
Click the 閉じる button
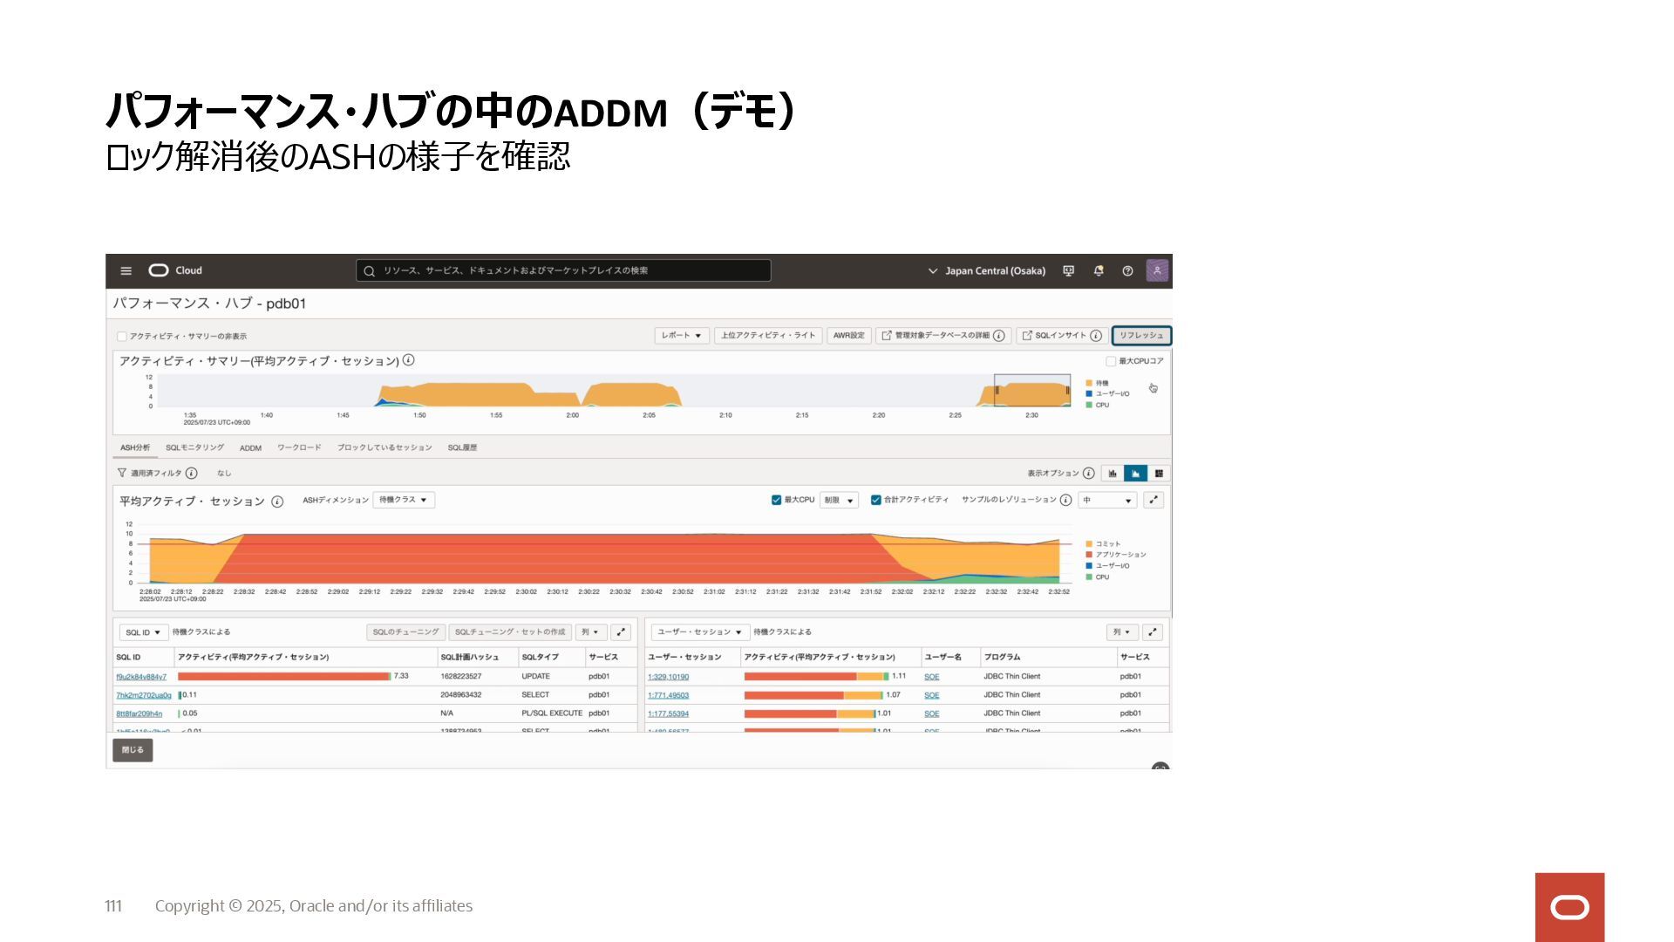(x=133, y=750)
